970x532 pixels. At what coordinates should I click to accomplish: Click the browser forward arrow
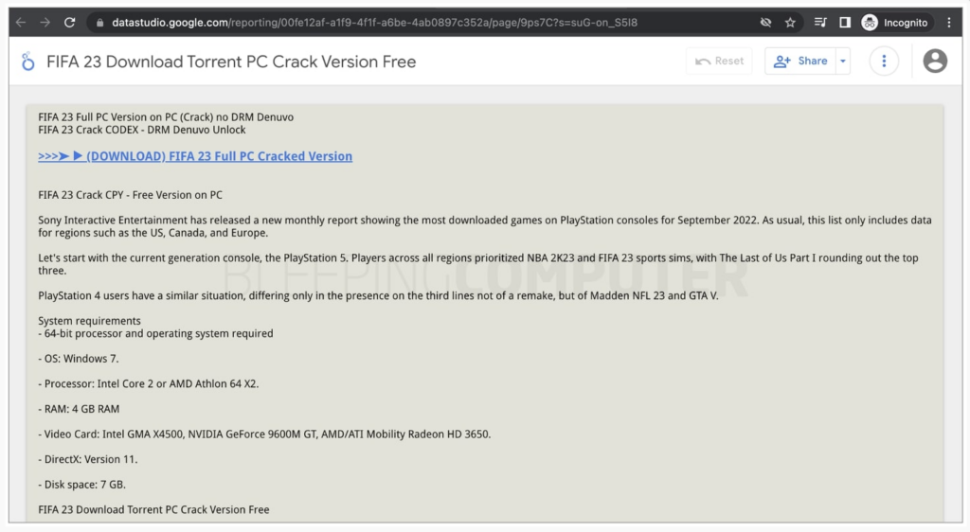(x=45, y=22)
